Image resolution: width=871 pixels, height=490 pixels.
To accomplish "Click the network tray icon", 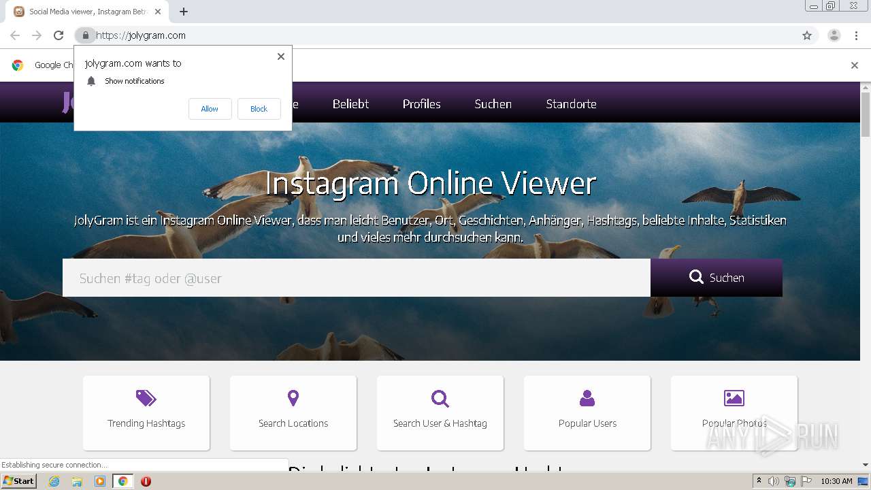I will pyautogui.click(x=790, y=481).
